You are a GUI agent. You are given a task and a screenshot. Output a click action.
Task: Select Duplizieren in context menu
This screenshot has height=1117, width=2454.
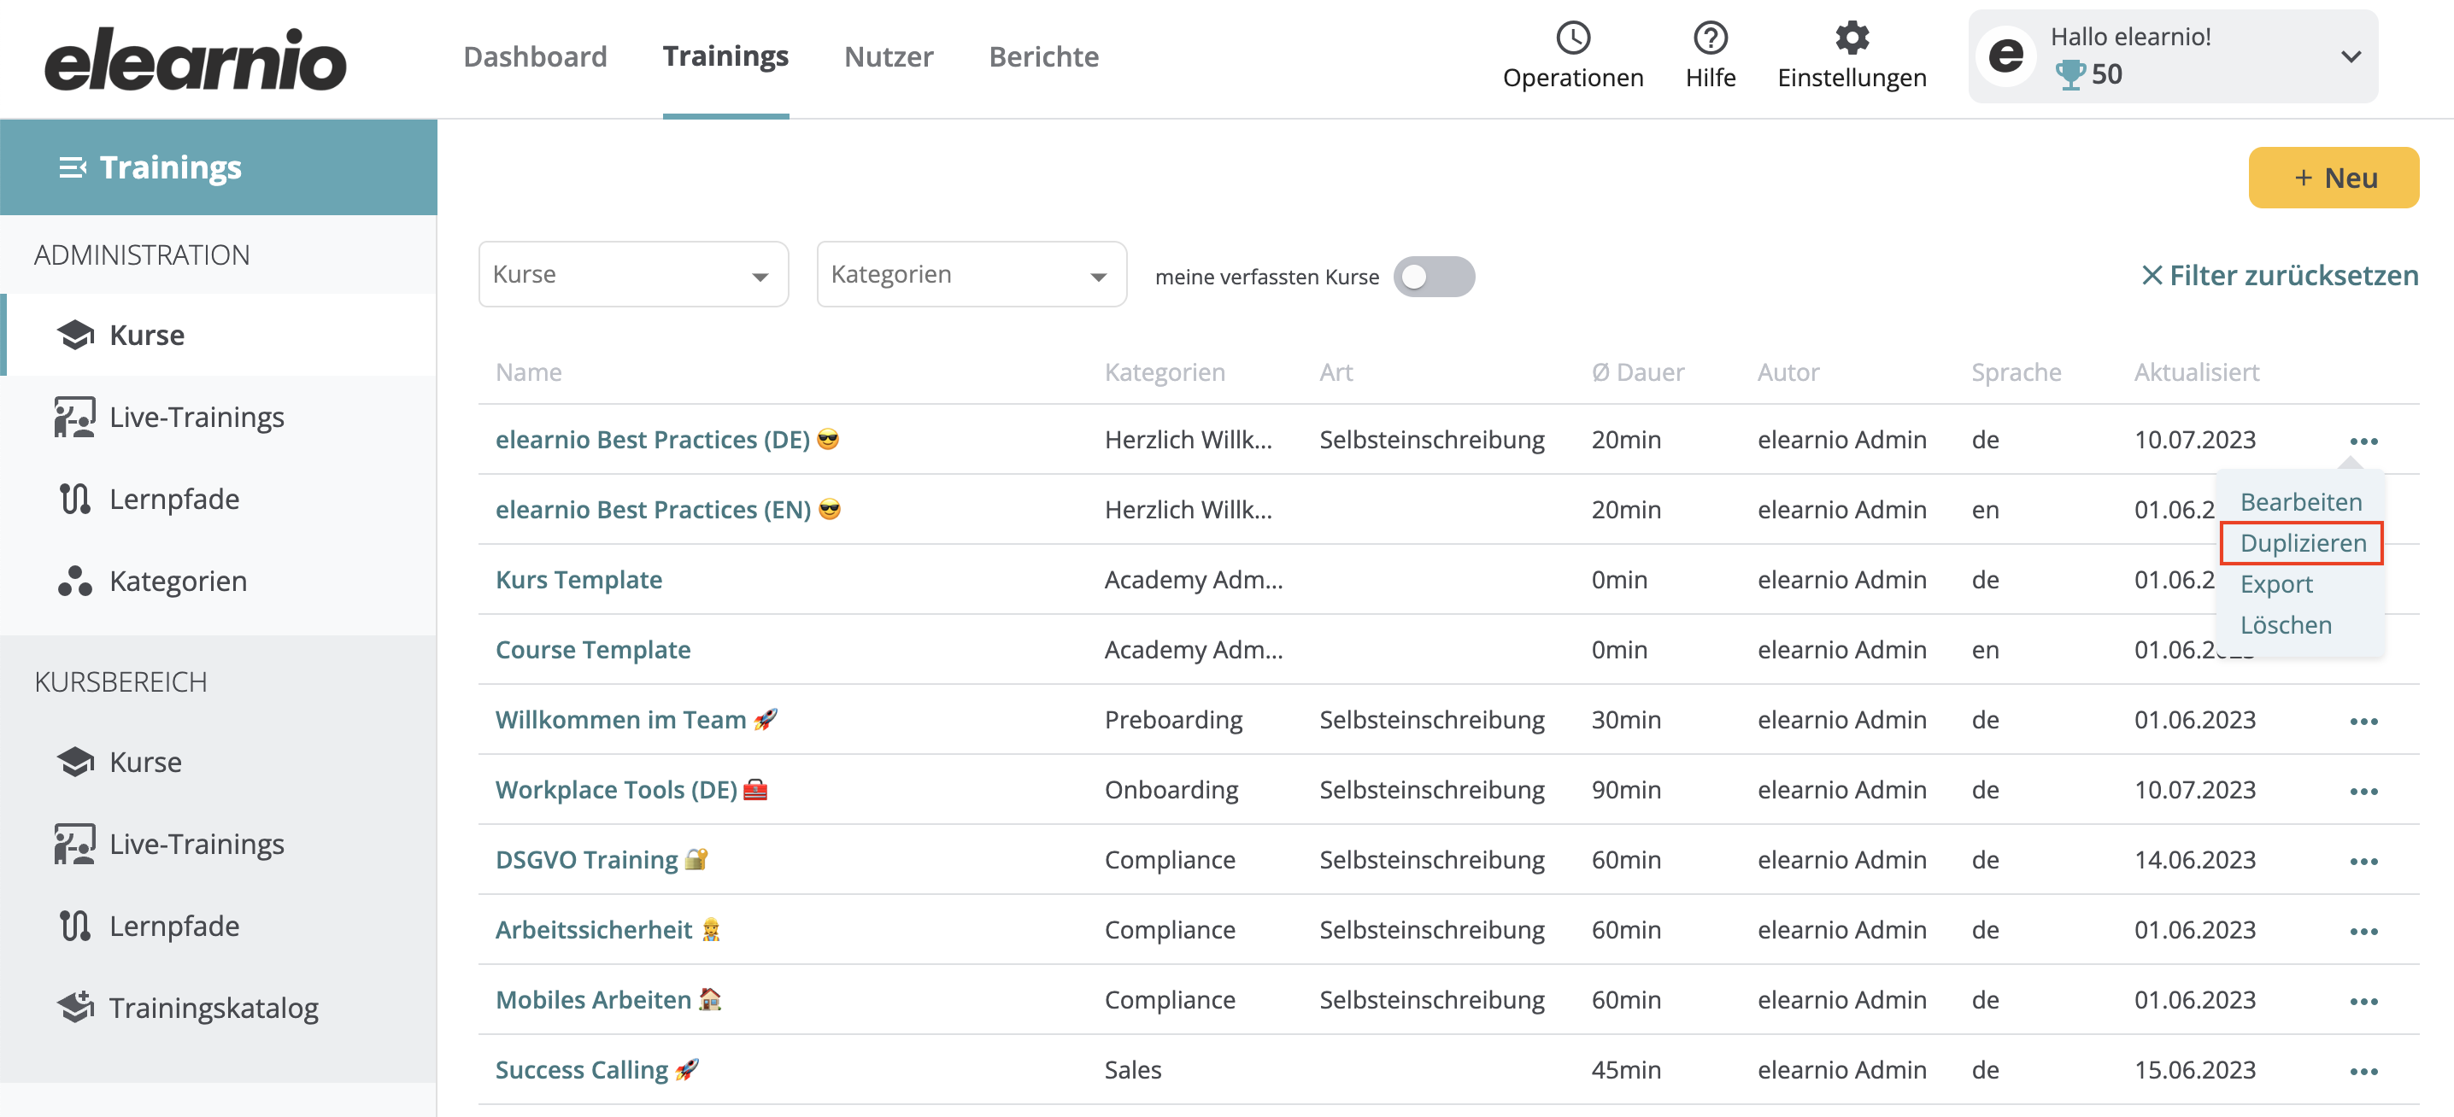2303,543
